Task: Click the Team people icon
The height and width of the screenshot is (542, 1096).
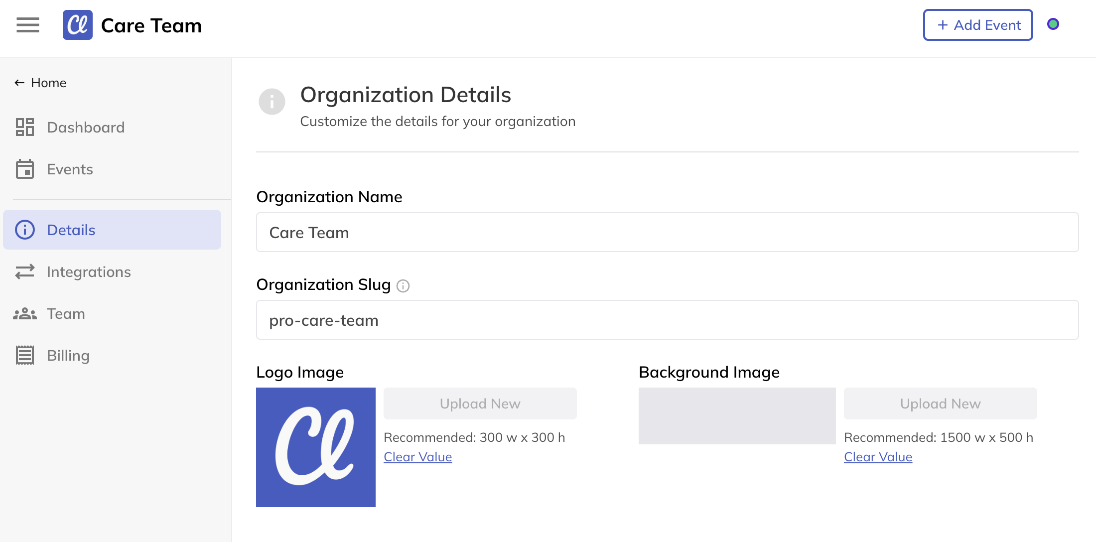Action: pyautogui.click(x=24, y=313)
